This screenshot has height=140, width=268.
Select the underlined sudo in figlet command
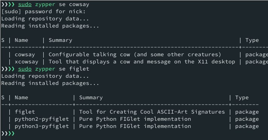click(25, 69)
